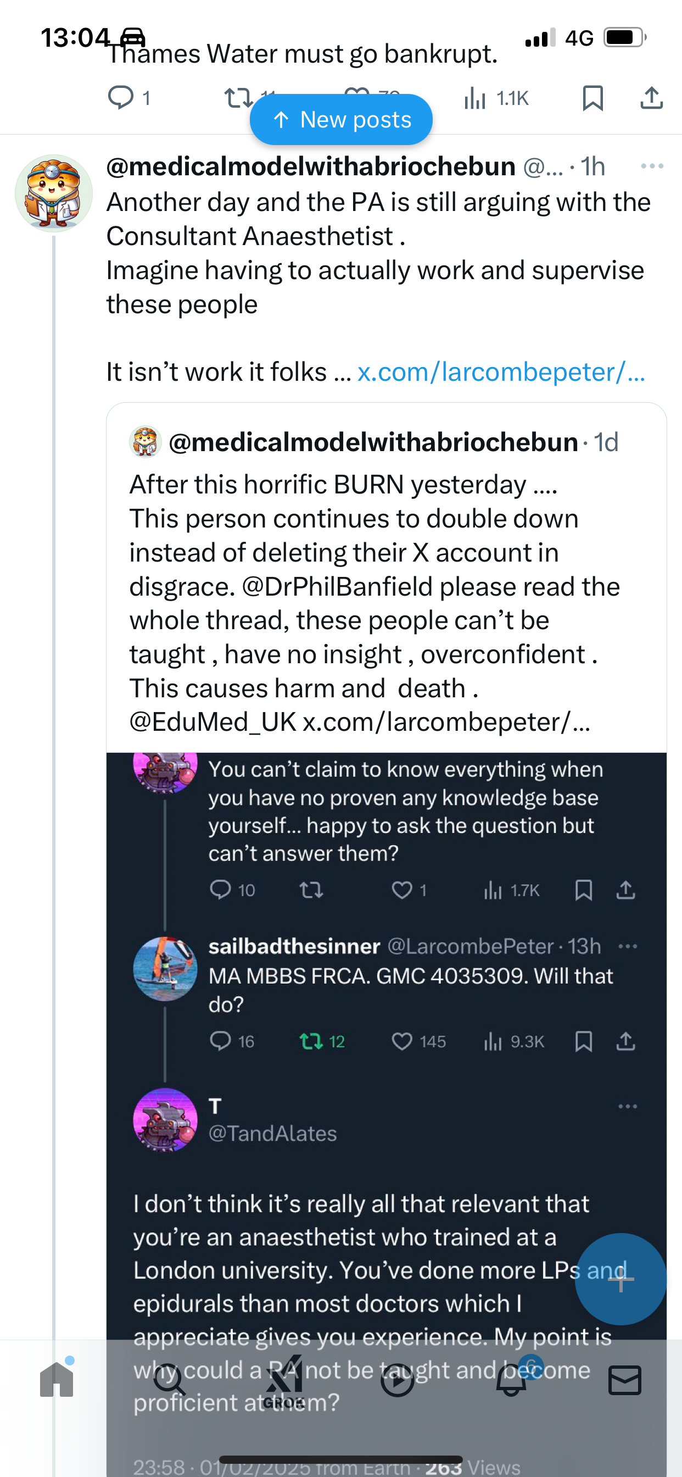
Task: Open three-dot menu on medicalmodelwithabriochebun post
Action: click(x=652, y=166)
